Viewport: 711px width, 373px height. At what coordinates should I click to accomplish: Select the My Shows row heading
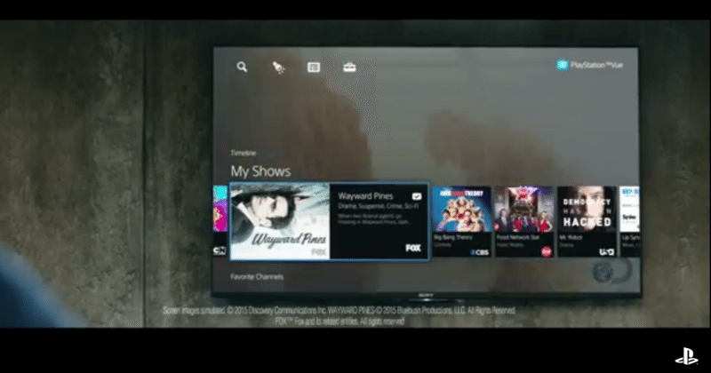pos(260,171)
